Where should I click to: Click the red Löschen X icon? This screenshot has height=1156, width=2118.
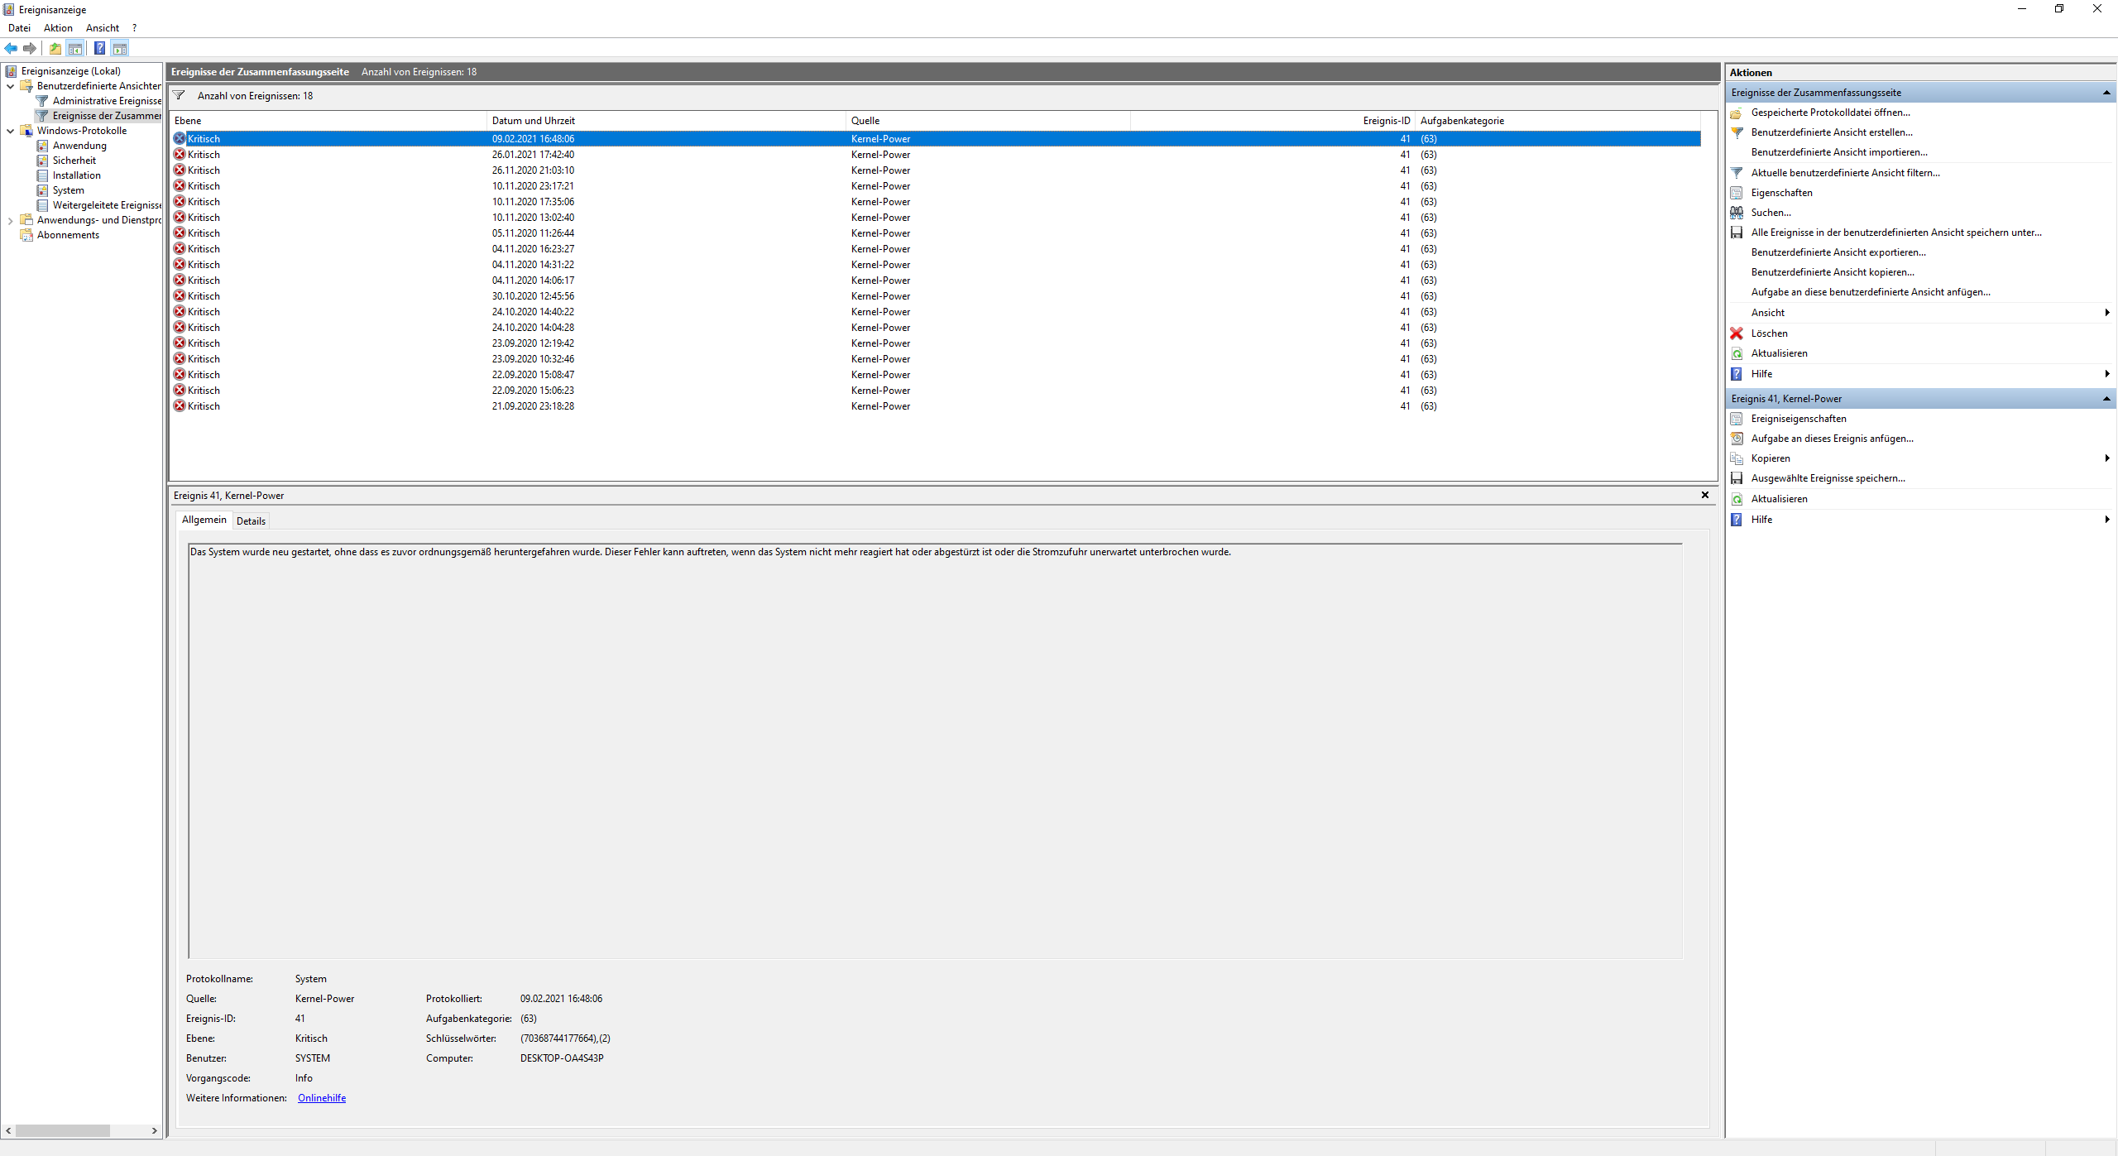[1737, 333]
